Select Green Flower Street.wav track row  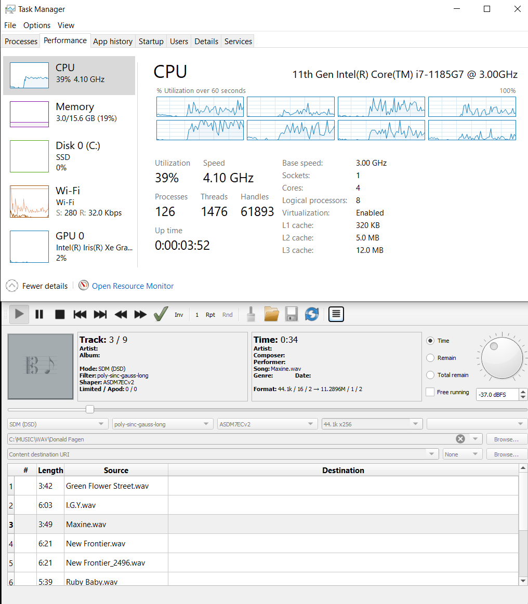pos(263,486)
